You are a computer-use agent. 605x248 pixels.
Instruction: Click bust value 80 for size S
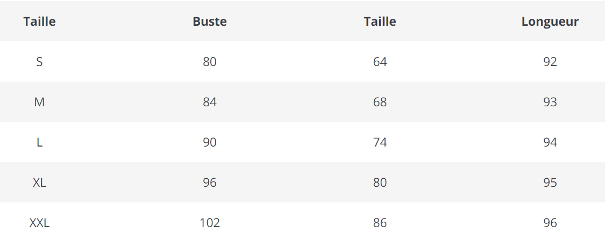click(210, 62)
